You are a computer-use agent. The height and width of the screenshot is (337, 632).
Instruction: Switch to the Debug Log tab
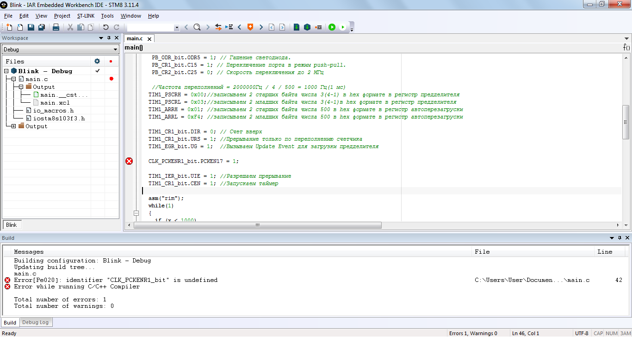(x=35, y=322)
